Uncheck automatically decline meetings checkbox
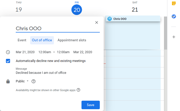Viewport: 180px width, 111px height. point(8,61)
